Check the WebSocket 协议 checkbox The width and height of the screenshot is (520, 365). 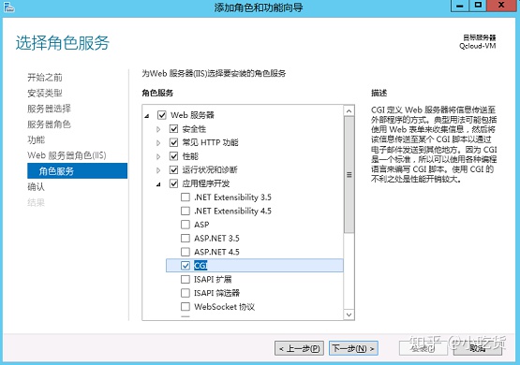click(186, 306)
